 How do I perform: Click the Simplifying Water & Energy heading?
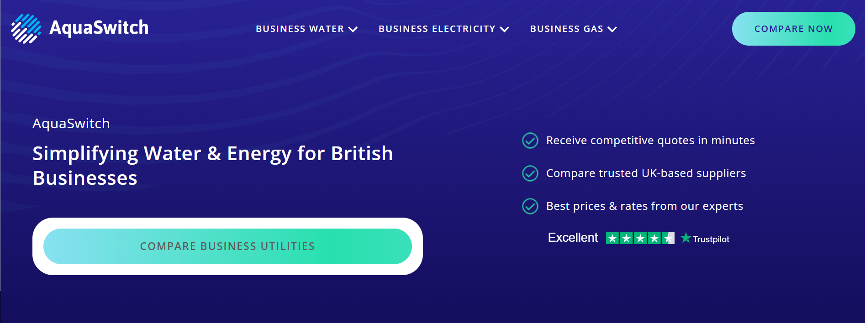coord(212,165)
